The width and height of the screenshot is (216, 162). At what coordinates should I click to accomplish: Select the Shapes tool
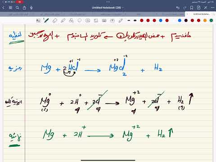(x=71, y=21)
